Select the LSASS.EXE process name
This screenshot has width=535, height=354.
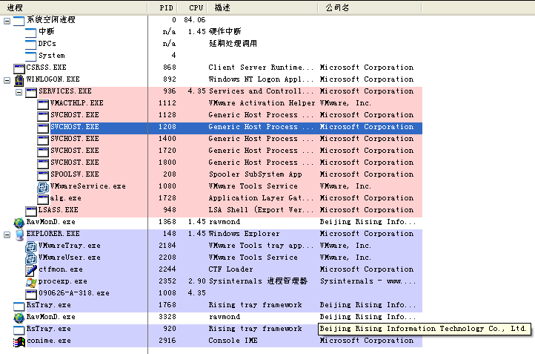(58, 210)
